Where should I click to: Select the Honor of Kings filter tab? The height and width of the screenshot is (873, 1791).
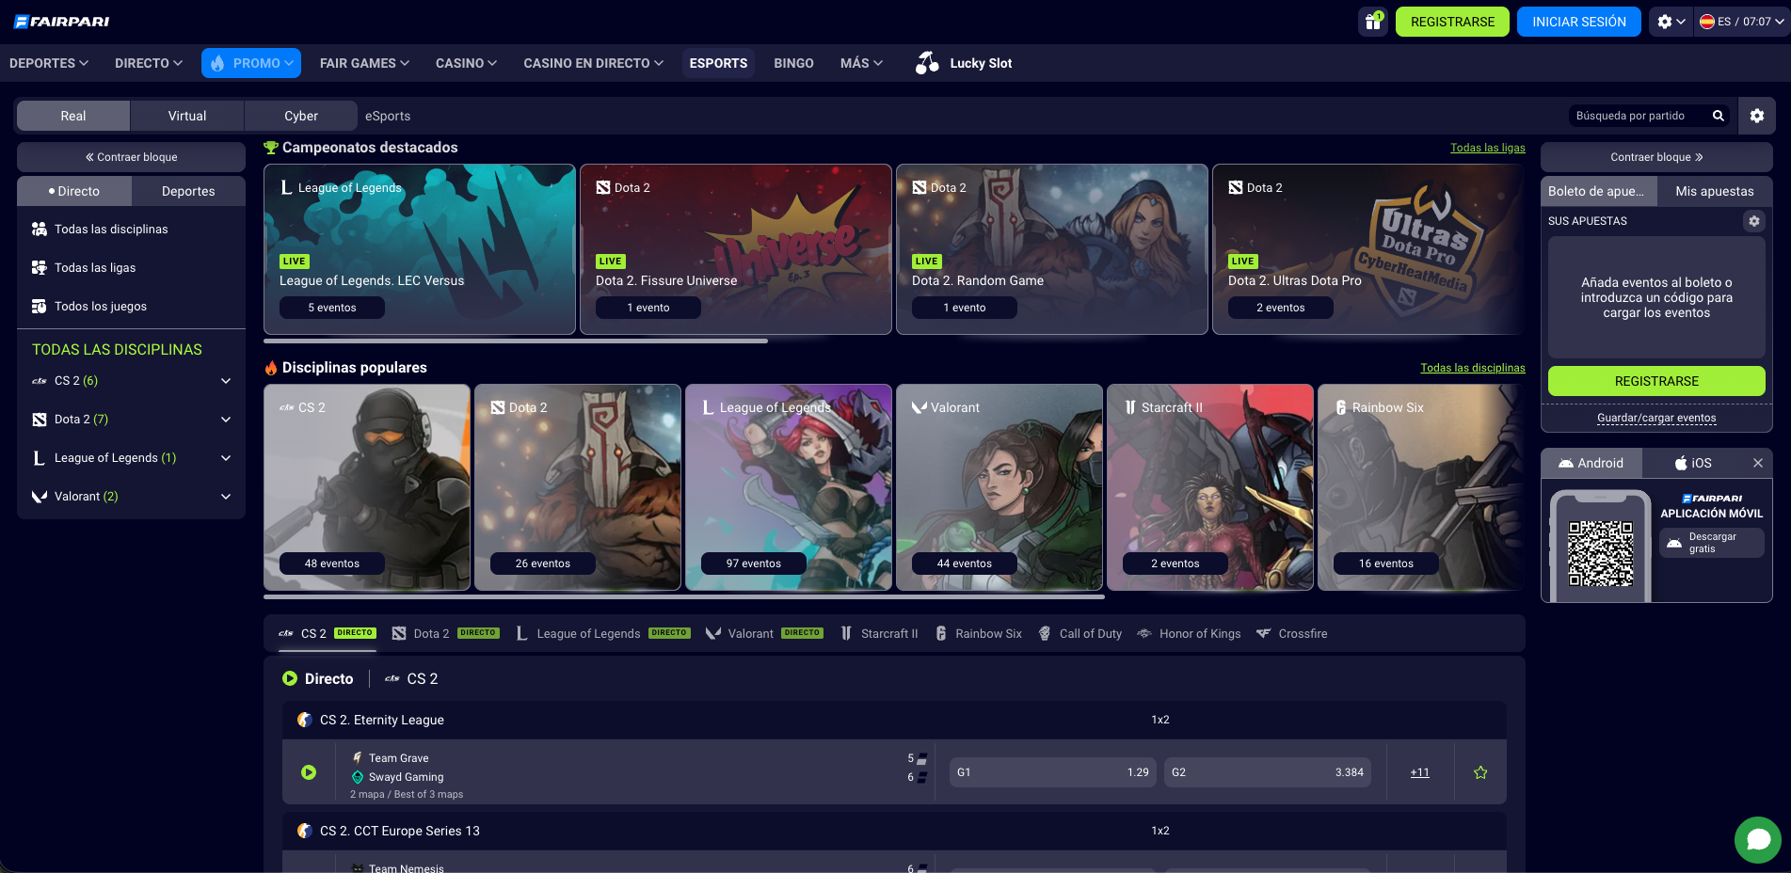coord(1189,634)
